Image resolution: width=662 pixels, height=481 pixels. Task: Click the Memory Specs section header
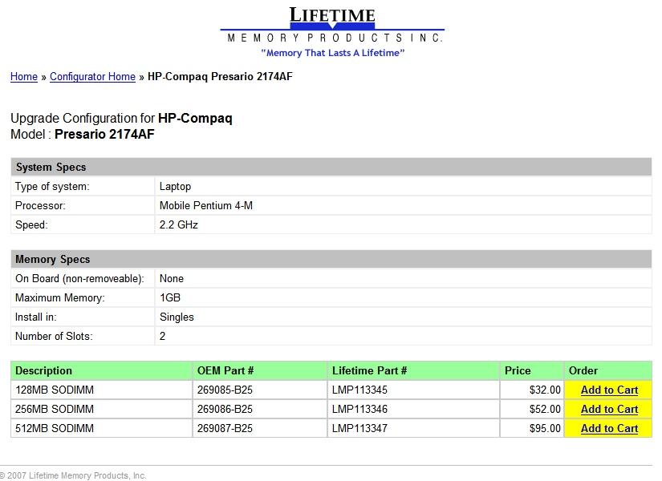pos(331,259)
